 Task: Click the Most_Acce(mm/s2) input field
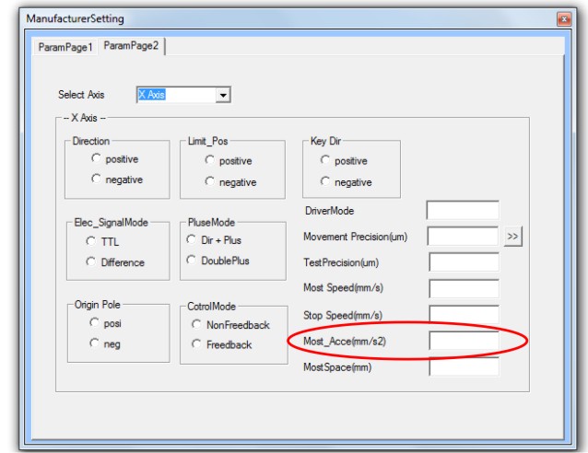tap(463, 342)
